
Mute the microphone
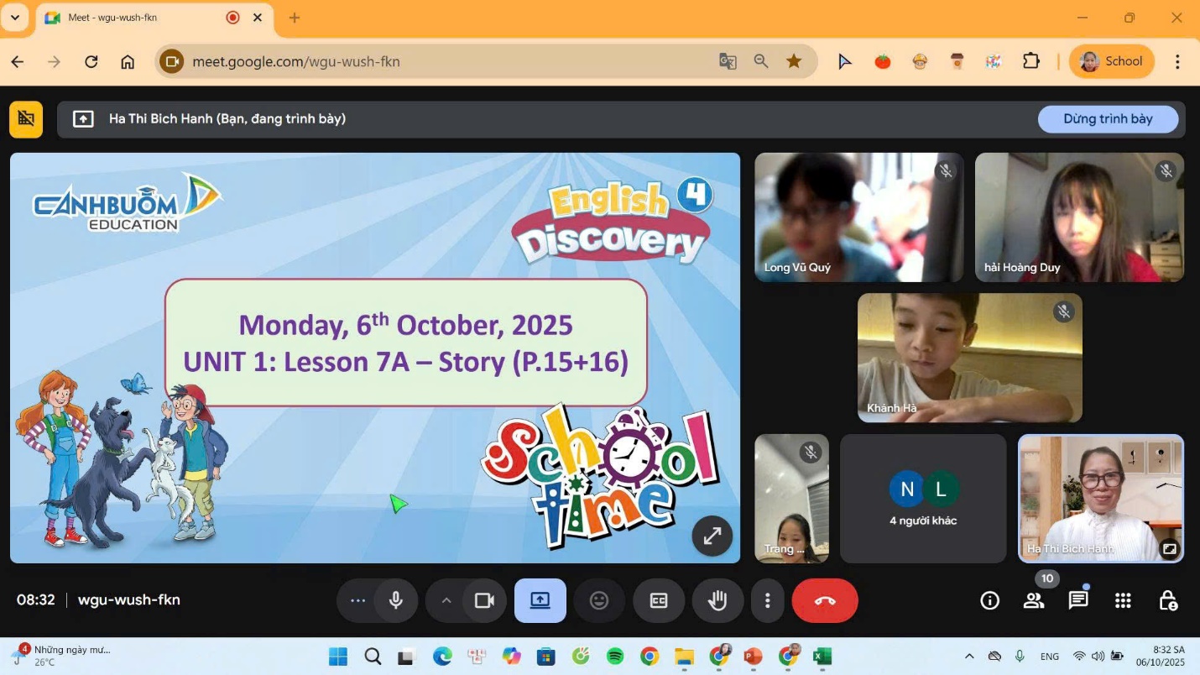(x=396, y=600)
